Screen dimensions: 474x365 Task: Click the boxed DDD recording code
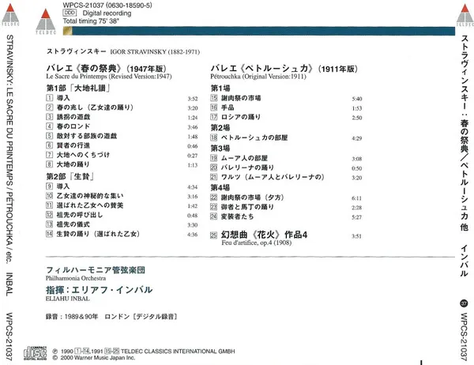tap(70, 13)
